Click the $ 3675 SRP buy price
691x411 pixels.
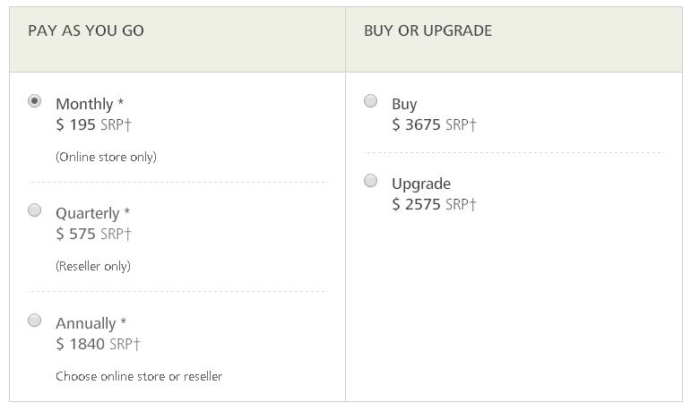(x=434, y=124)
